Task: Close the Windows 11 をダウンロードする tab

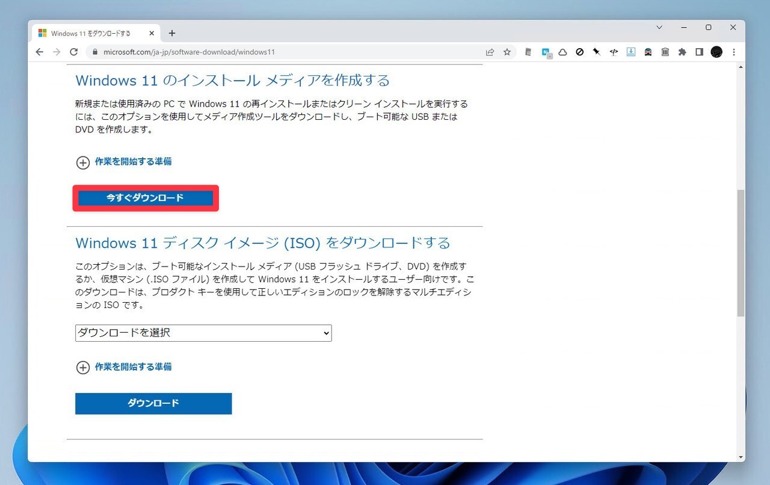Action: [152, 33]
